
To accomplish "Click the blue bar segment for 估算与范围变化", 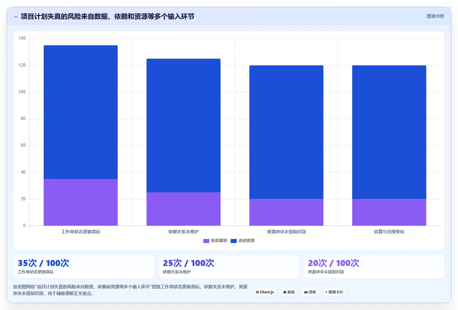I will point(389,132).
